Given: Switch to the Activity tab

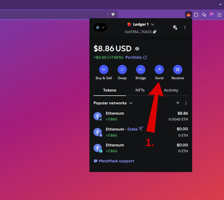Looking at the screenshot, I should pyautogui.click(x=171, y=90).
